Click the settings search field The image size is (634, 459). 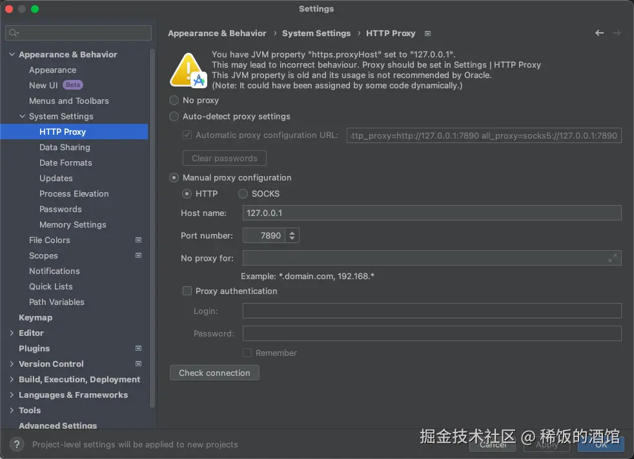pos(78,33)
